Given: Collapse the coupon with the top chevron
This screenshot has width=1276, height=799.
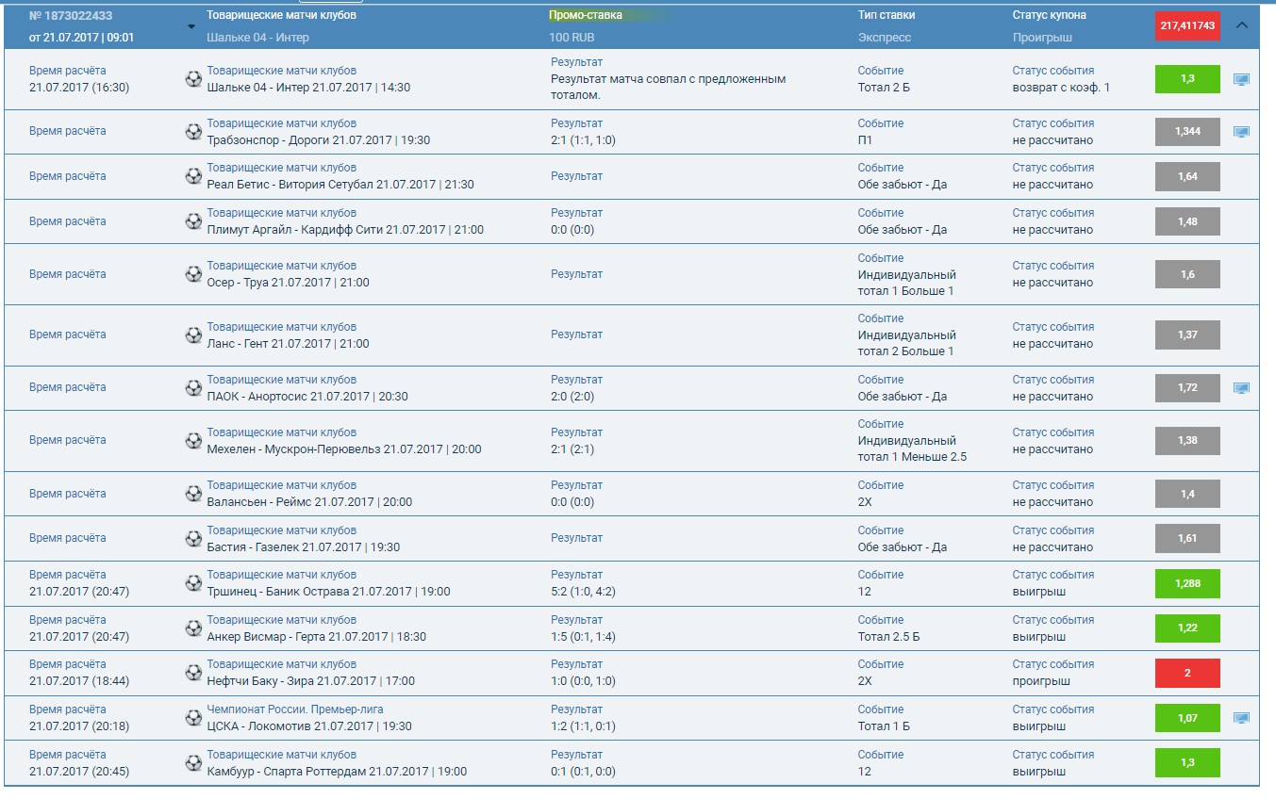Looking at the screenshot, I should pyautogui.click(x=1241, y=25).
